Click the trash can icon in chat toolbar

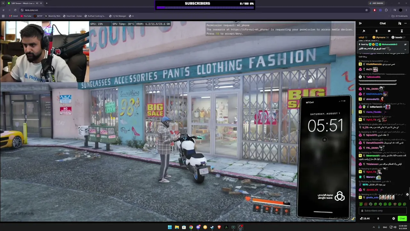(376, 31)
